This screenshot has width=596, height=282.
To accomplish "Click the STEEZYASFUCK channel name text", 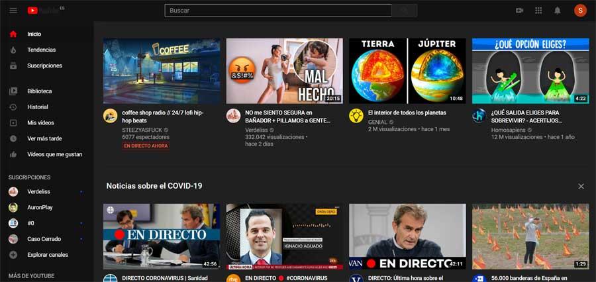I will click(x=142, y=130).
